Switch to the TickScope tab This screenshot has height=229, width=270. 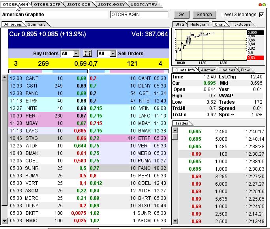240,24
